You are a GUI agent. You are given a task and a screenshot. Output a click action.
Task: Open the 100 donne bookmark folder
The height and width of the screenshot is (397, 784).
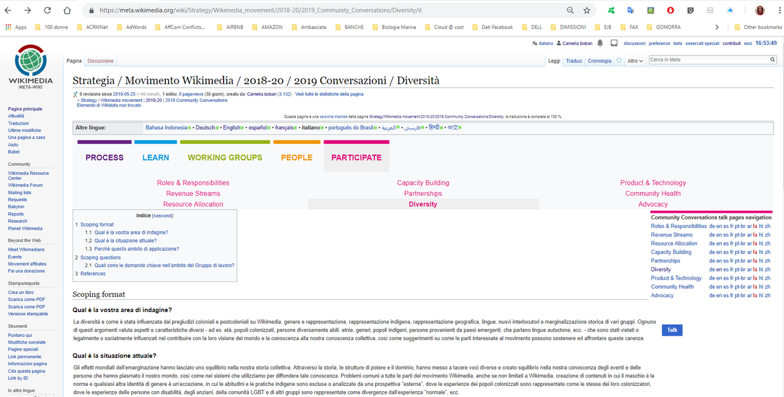point(52,27)
